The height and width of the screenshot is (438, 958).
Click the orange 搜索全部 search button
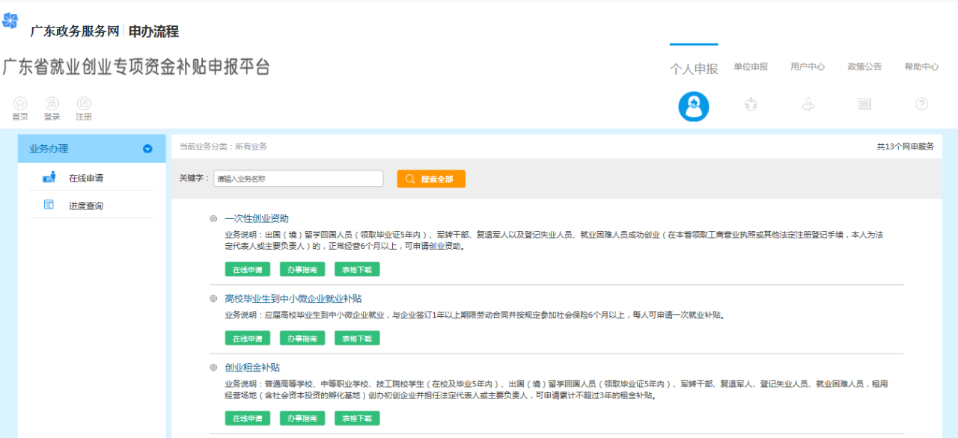point(431,178)
